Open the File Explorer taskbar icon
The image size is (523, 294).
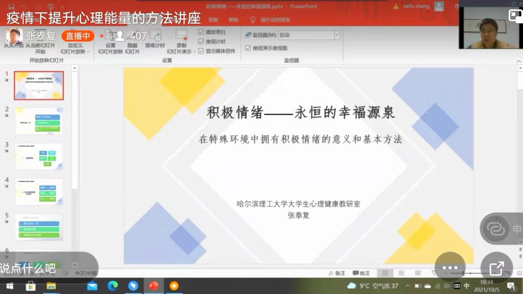point(51,286)
